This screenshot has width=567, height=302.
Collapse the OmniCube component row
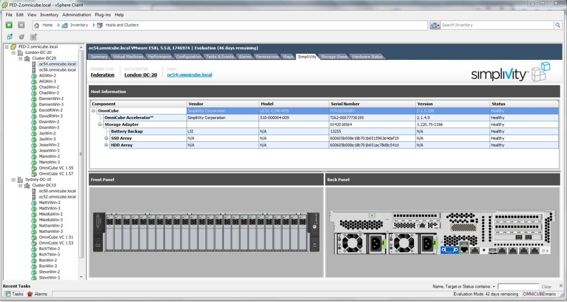pos(94,111)
